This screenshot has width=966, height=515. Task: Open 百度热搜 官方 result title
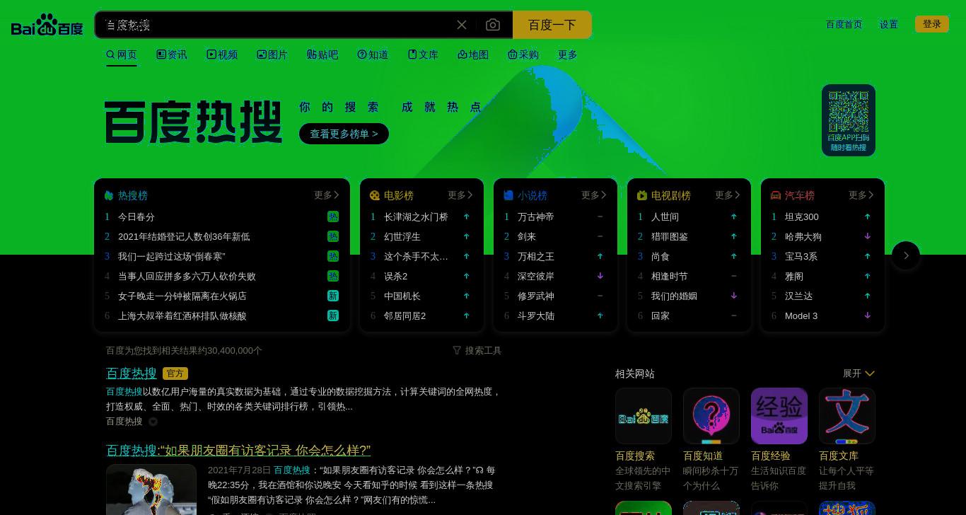(132, 373)
